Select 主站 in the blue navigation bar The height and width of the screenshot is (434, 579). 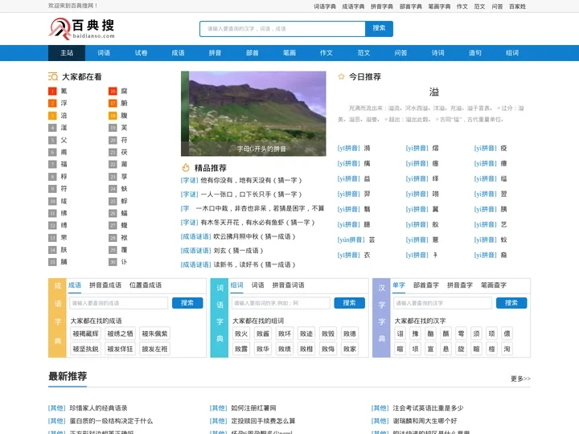click(x=67, y=53)
